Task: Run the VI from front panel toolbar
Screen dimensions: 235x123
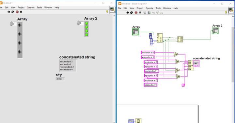Action: 9,12
